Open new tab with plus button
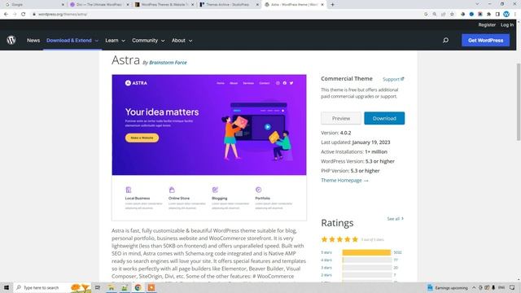521x293 pixels. coord(332,5)
